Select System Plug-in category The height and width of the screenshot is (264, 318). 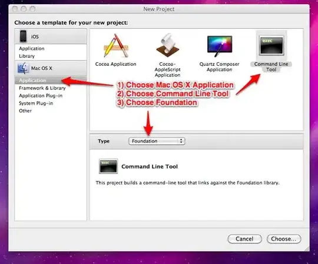click(x=36, y=103)
